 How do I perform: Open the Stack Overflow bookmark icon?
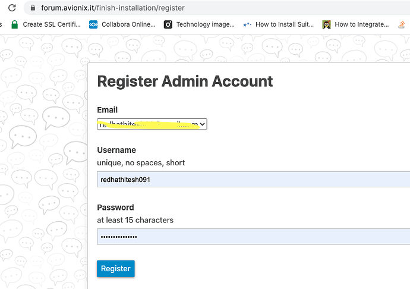pyautogui.click(x=401, y=24)
